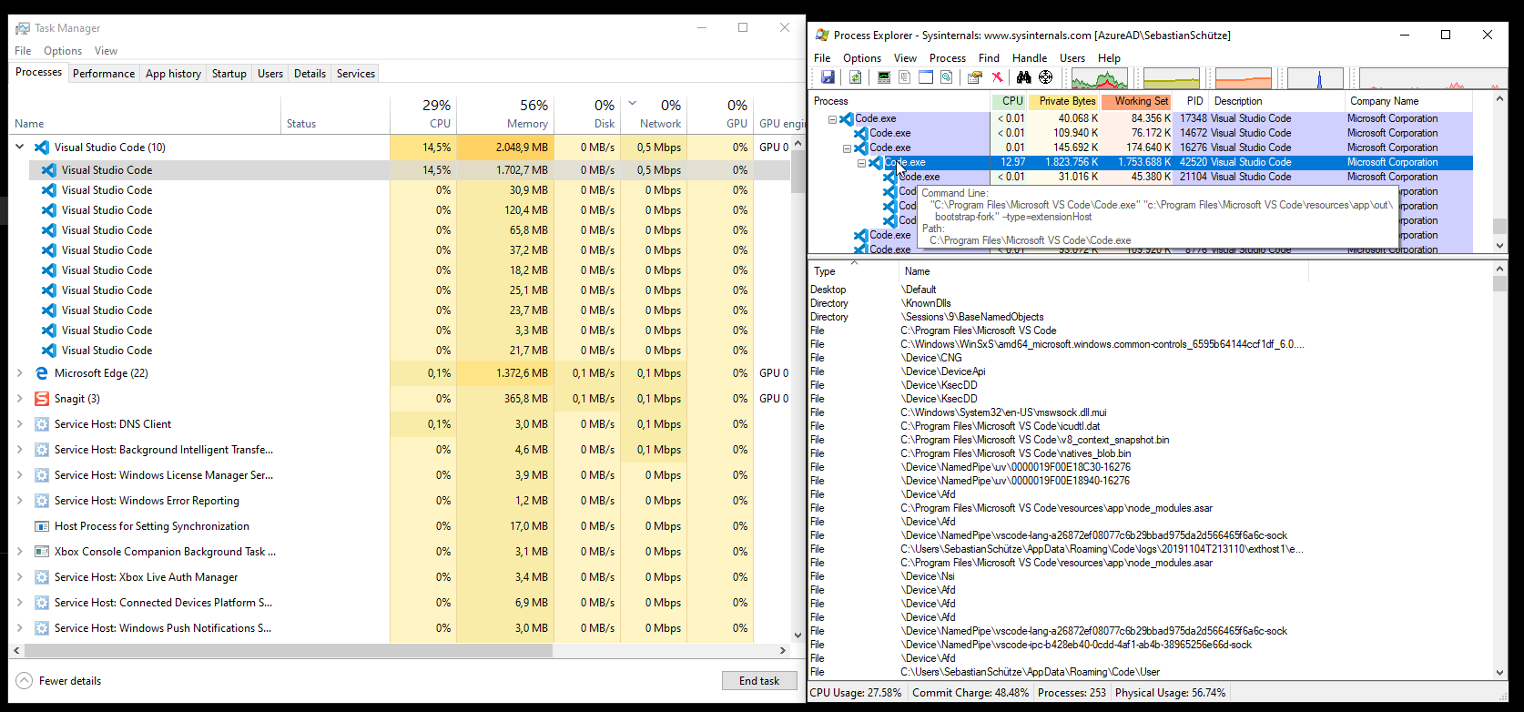Screen dimensions: 1524x712
Task: Click the DLL/handle view toolbar icon
Action: tap(947, 78)
